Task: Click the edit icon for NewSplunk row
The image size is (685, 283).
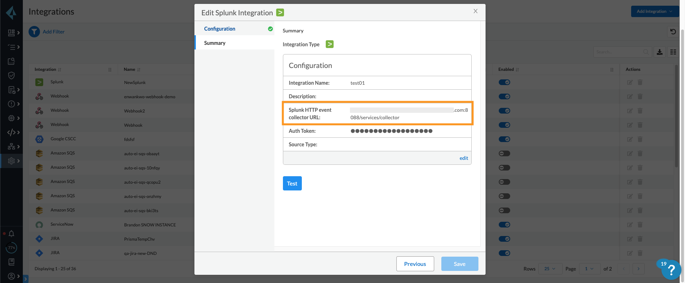Action: pyautogui.click(x=630, y=82)
